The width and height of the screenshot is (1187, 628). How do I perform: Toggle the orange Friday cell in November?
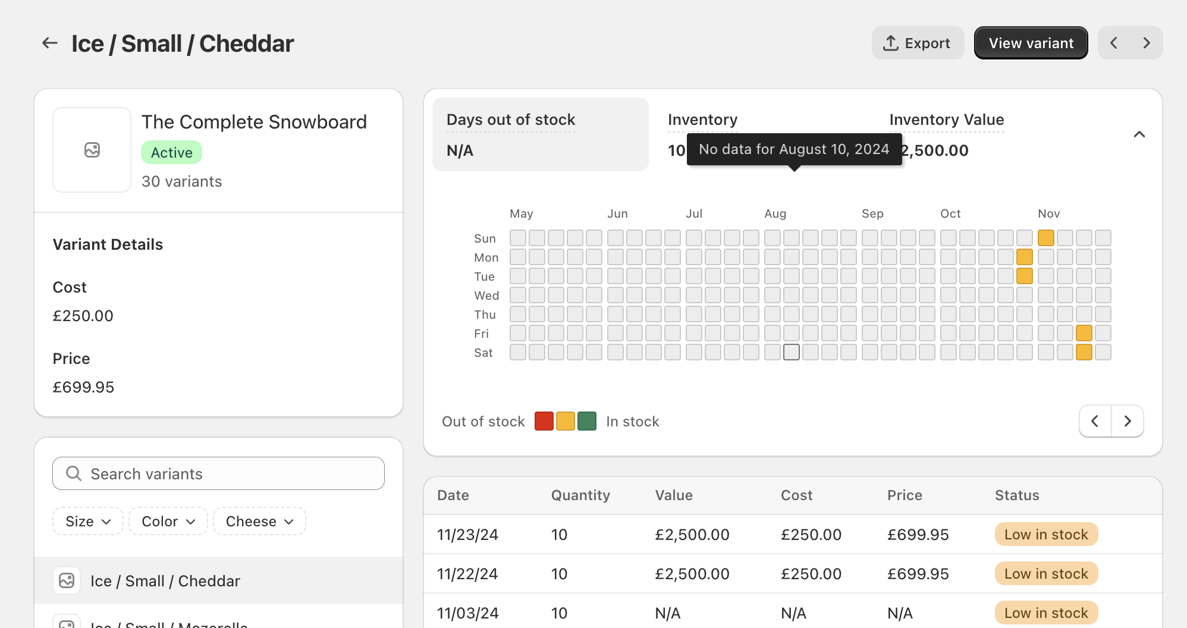[x=1084, y=333]
